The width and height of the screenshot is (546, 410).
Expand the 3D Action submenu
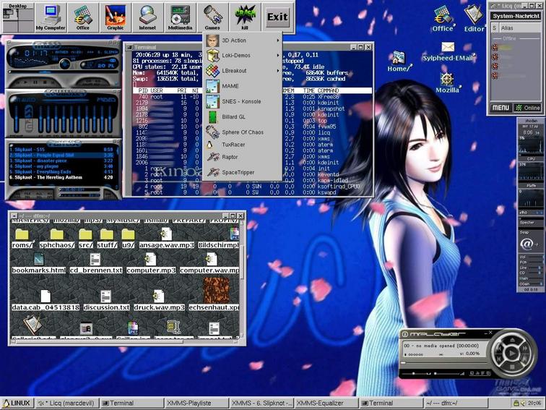(x=243, y=40)
